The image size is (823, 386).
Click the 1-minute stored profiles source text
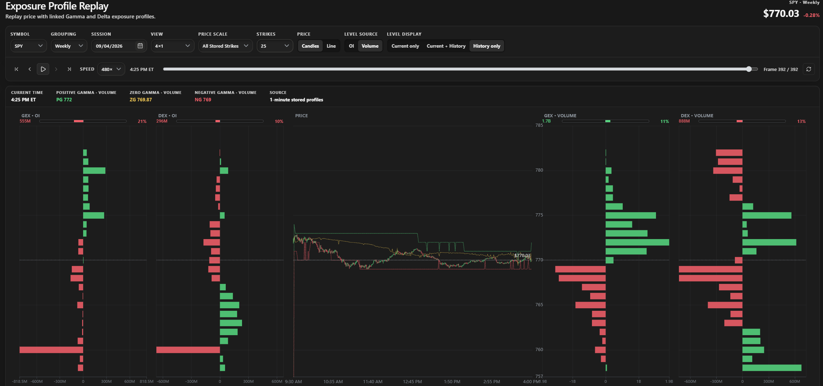pyautogui.click(x=297, y=100)
